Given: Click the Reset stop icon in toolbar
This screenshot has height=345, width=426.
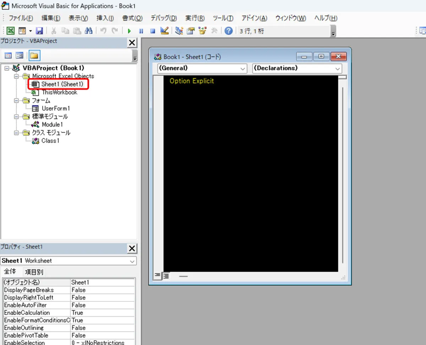Looking at the screenshot, I should pyautogui.click(x=153, y=31).
